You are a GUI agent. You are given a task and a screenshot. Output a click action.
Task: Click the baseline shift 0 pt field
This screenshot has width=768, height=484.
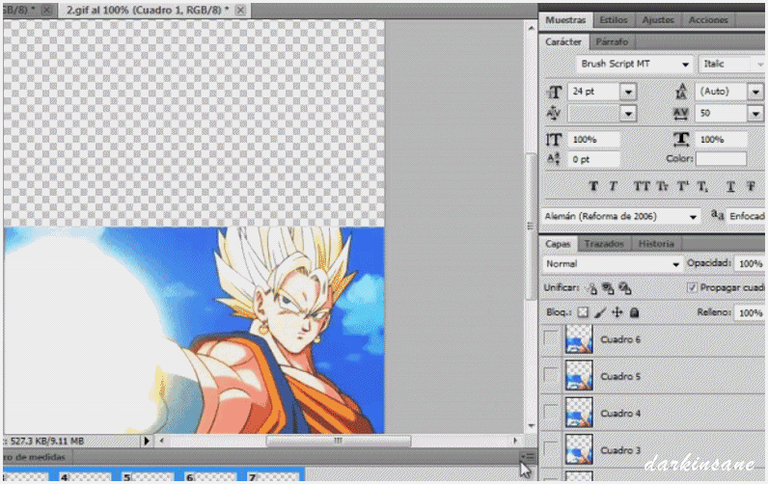pyautogui.click(x=593, y=159)
